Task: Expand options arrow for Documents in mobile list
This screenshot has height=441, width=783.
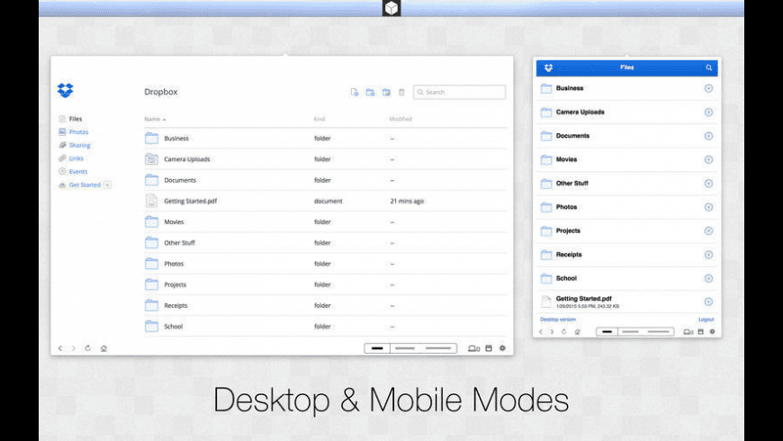Action: (708, 136)
